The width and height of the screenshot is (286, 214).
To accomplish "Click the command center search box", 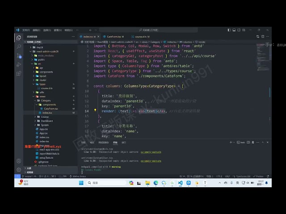I will 148,30.
